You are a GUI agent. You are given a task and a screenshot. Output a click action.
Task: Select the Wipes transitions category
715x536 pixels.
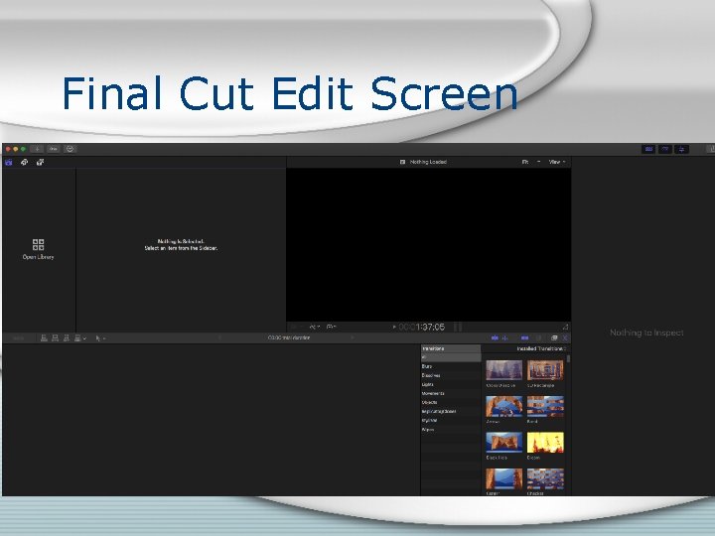(451, 430)
